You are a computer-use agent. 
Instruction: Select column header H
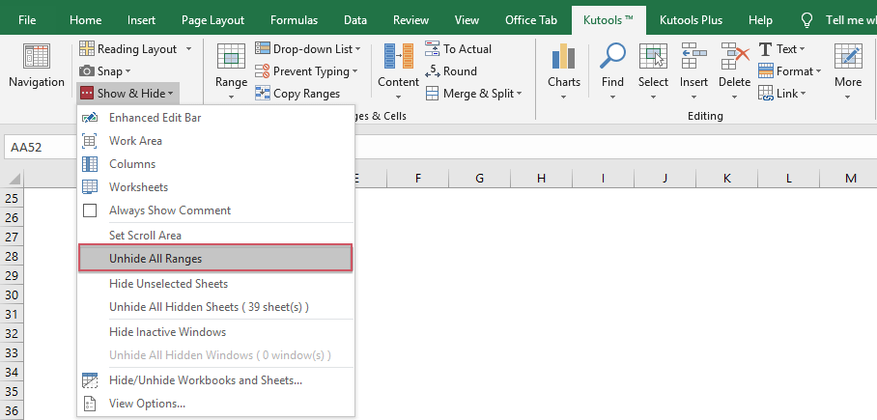(x=541, y=179)
